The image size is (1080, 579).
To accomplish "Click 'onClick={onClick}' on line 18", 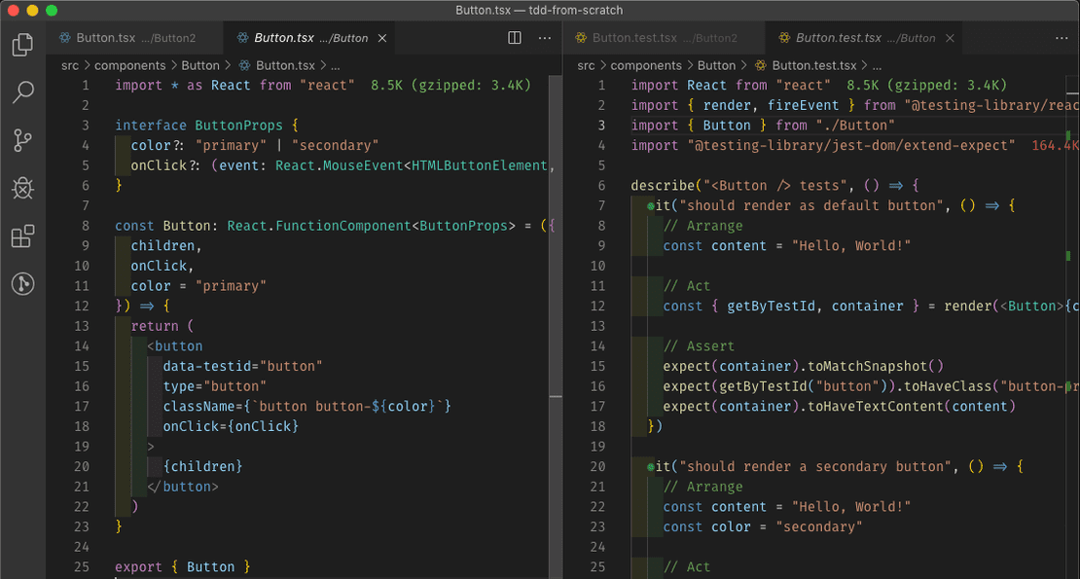I will click(231, 426).
